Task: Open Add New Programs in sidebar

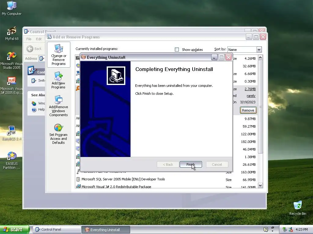Action: click(x=58, y=80)
